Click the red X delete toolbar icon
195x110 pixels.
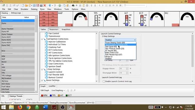[x=45, y=5]
